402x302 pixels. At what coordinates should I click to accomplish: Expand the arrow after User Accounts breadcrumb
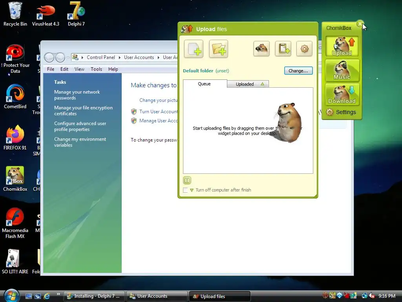pyautogui.click(x=159, y=57)
